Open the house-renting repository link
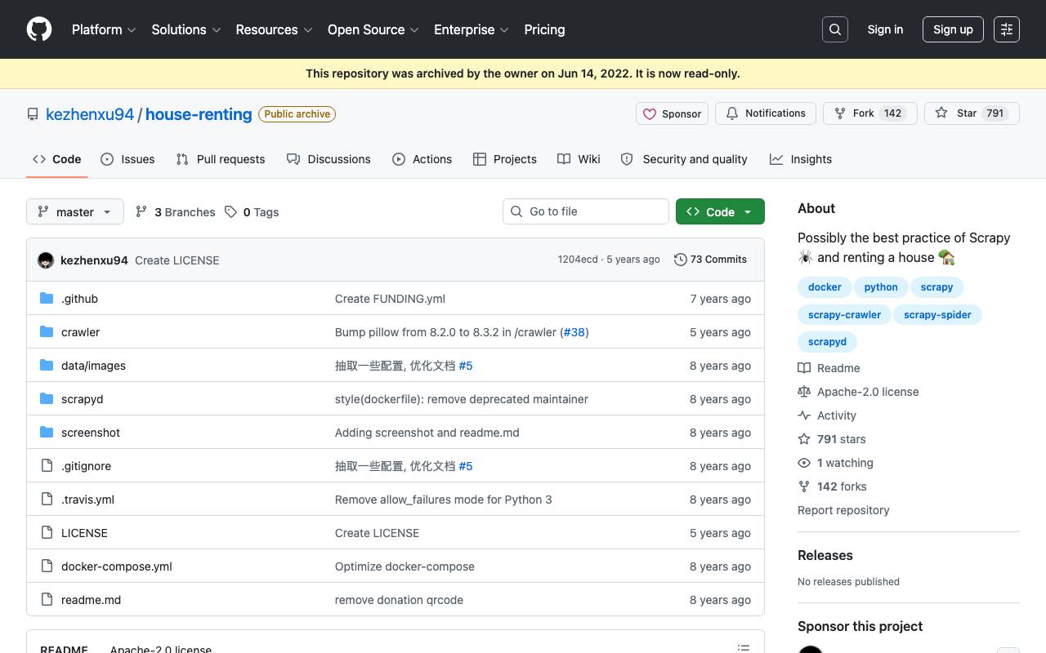Image resolution: width=1046 pixels, height=653 pixels. (x=199, y=114)
